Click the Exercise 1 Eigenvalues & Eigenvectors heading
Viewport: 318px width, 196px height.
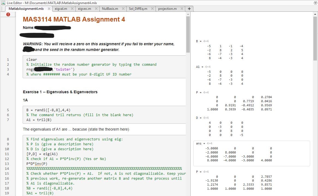tap(60, 92)
